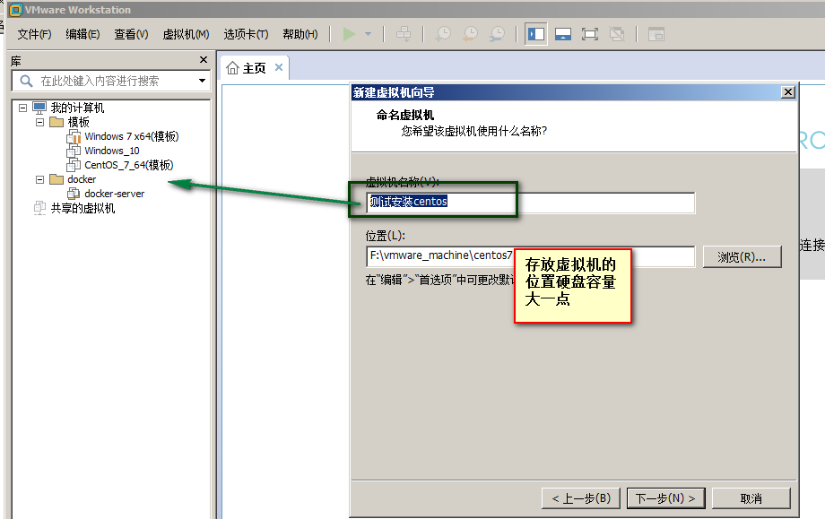Open the 编辑(E) menu

point(82,34)
